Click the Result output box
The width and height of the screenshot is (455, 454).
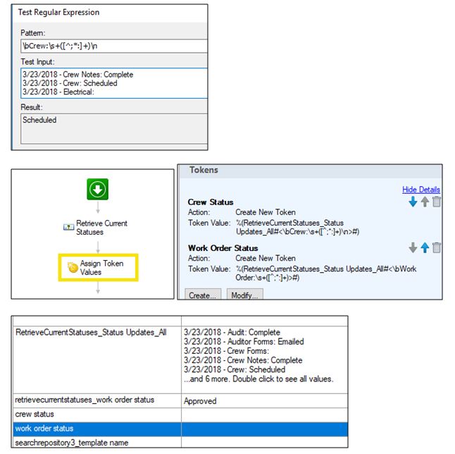pos(113,128)
